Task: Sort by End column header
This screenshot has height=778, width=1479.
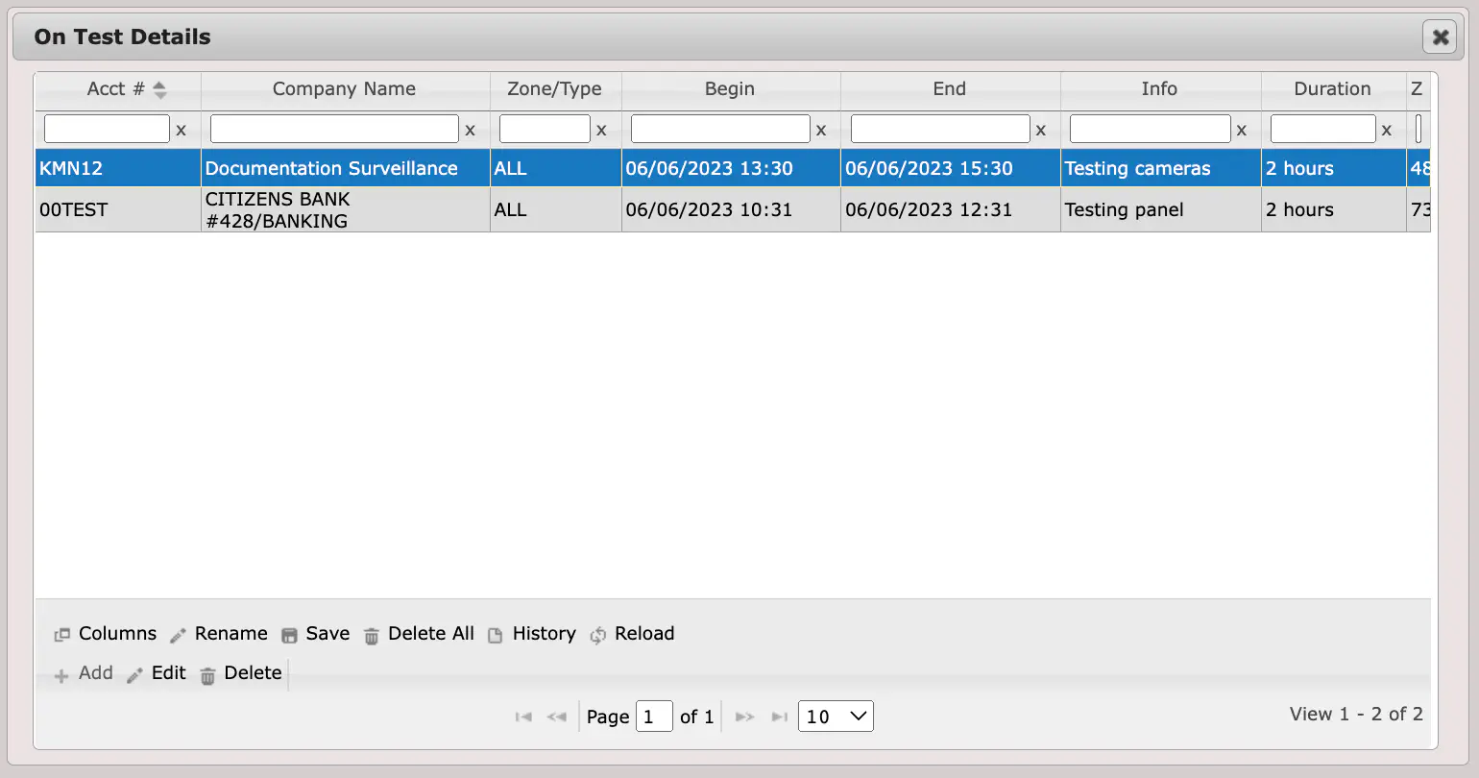Action: tap(950, 89)
